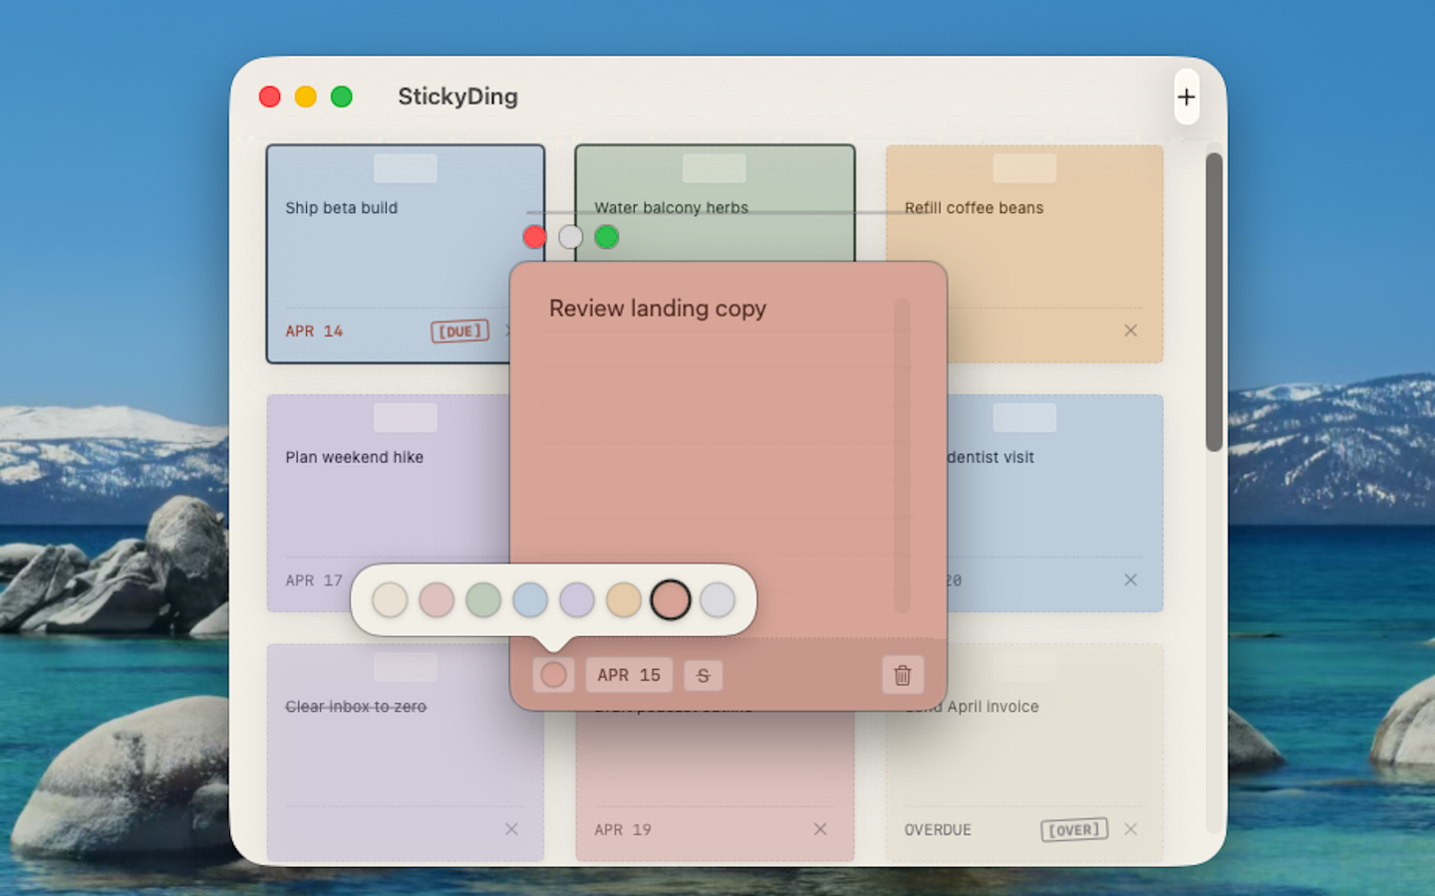The image size is (1435, 896).
Task: Collapse the color picker via the note color button
Action: pyautogui.click(x=553, y=675)
